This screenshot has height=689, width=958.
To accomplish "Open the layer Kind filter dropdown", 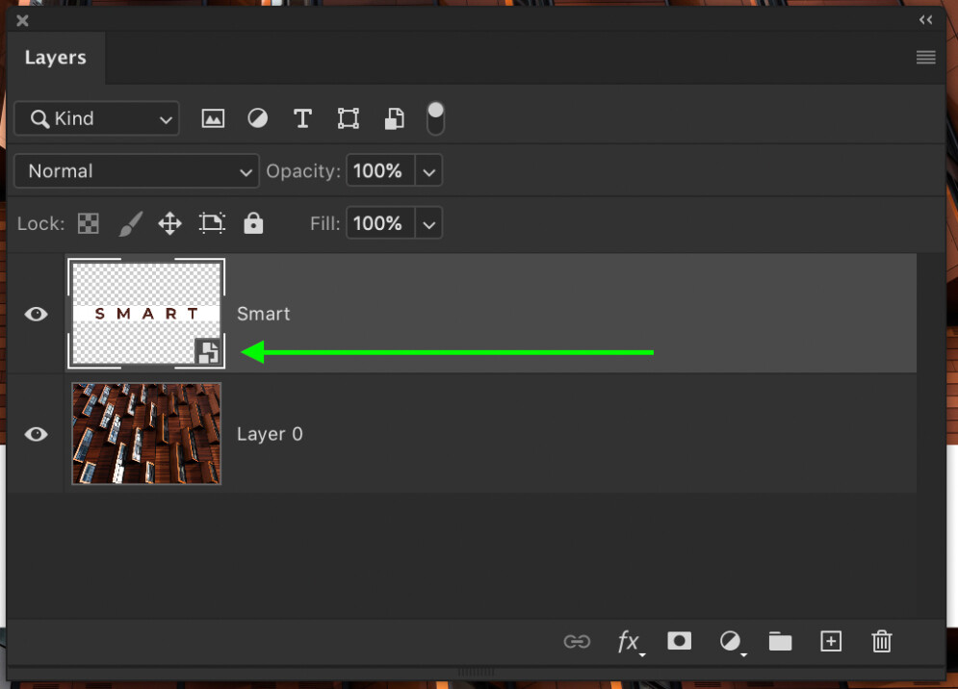I will tap(96, 117).
